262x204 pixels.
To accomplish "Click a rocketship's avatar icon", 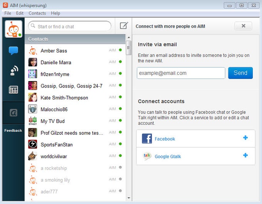I will (x=33, y=168).
